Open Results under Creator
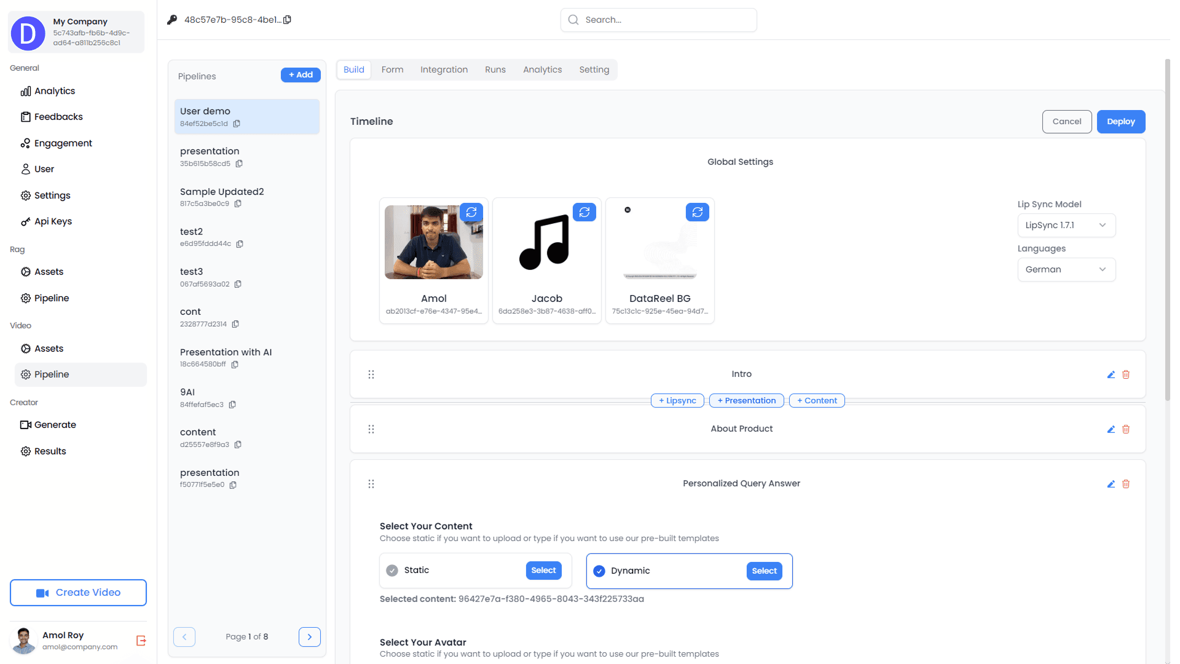 pos(43,451)
